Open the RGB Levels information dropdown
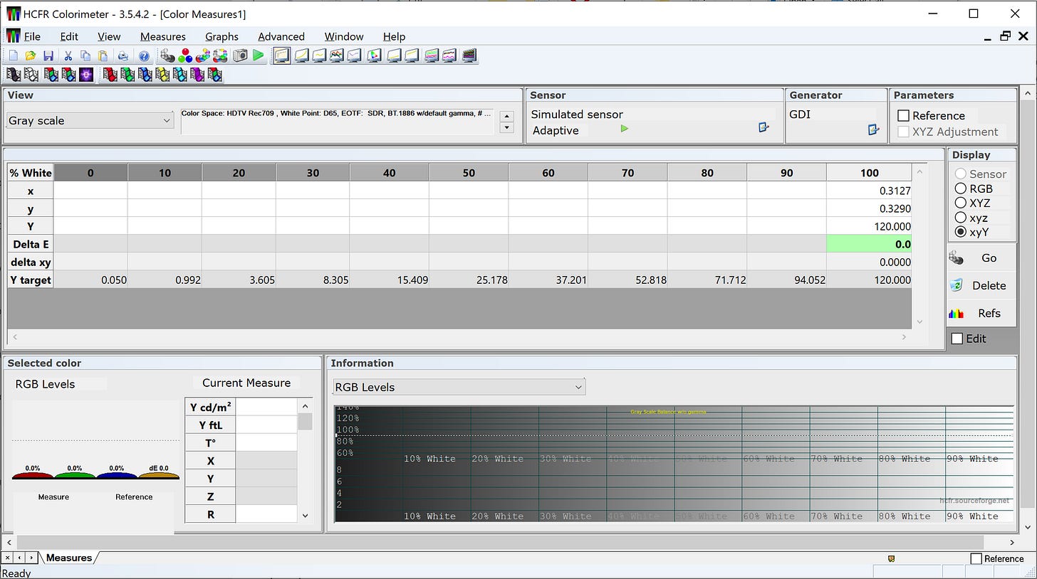1037x579 pixels. tap(459, 387)
